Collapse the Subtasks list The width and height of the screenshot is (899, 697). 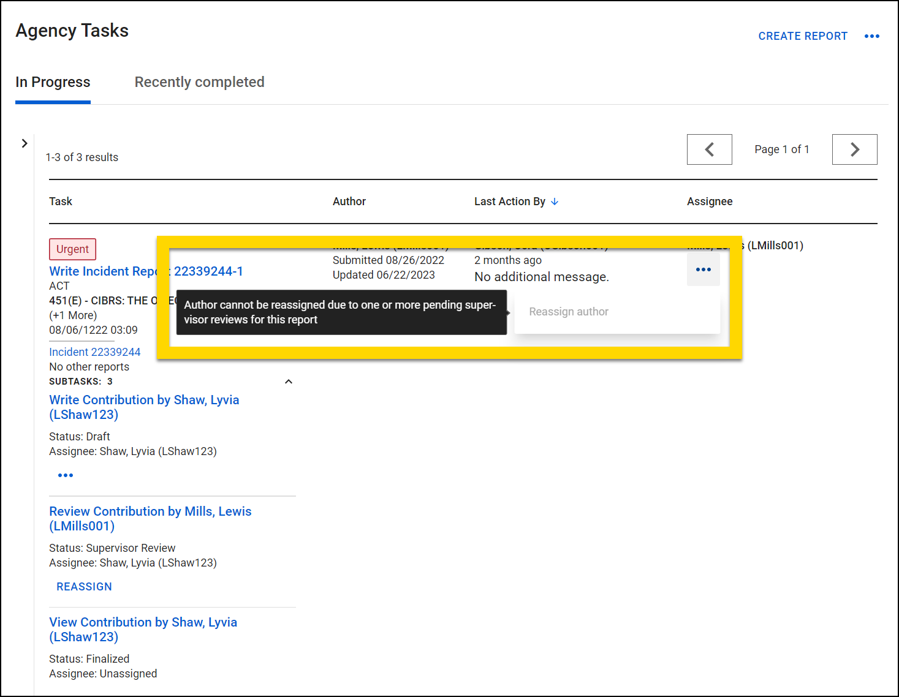click(289, 382)
